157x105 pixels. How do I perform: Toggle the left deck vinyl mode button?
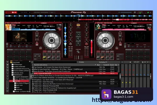(41, 48)
